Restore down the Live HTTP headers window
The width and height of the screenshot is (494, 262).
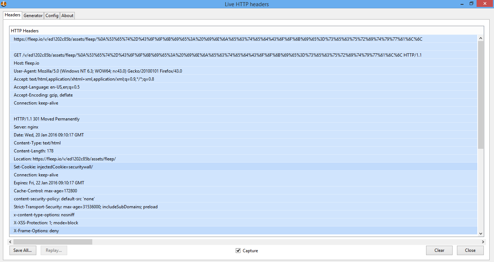tap(471, 3)
